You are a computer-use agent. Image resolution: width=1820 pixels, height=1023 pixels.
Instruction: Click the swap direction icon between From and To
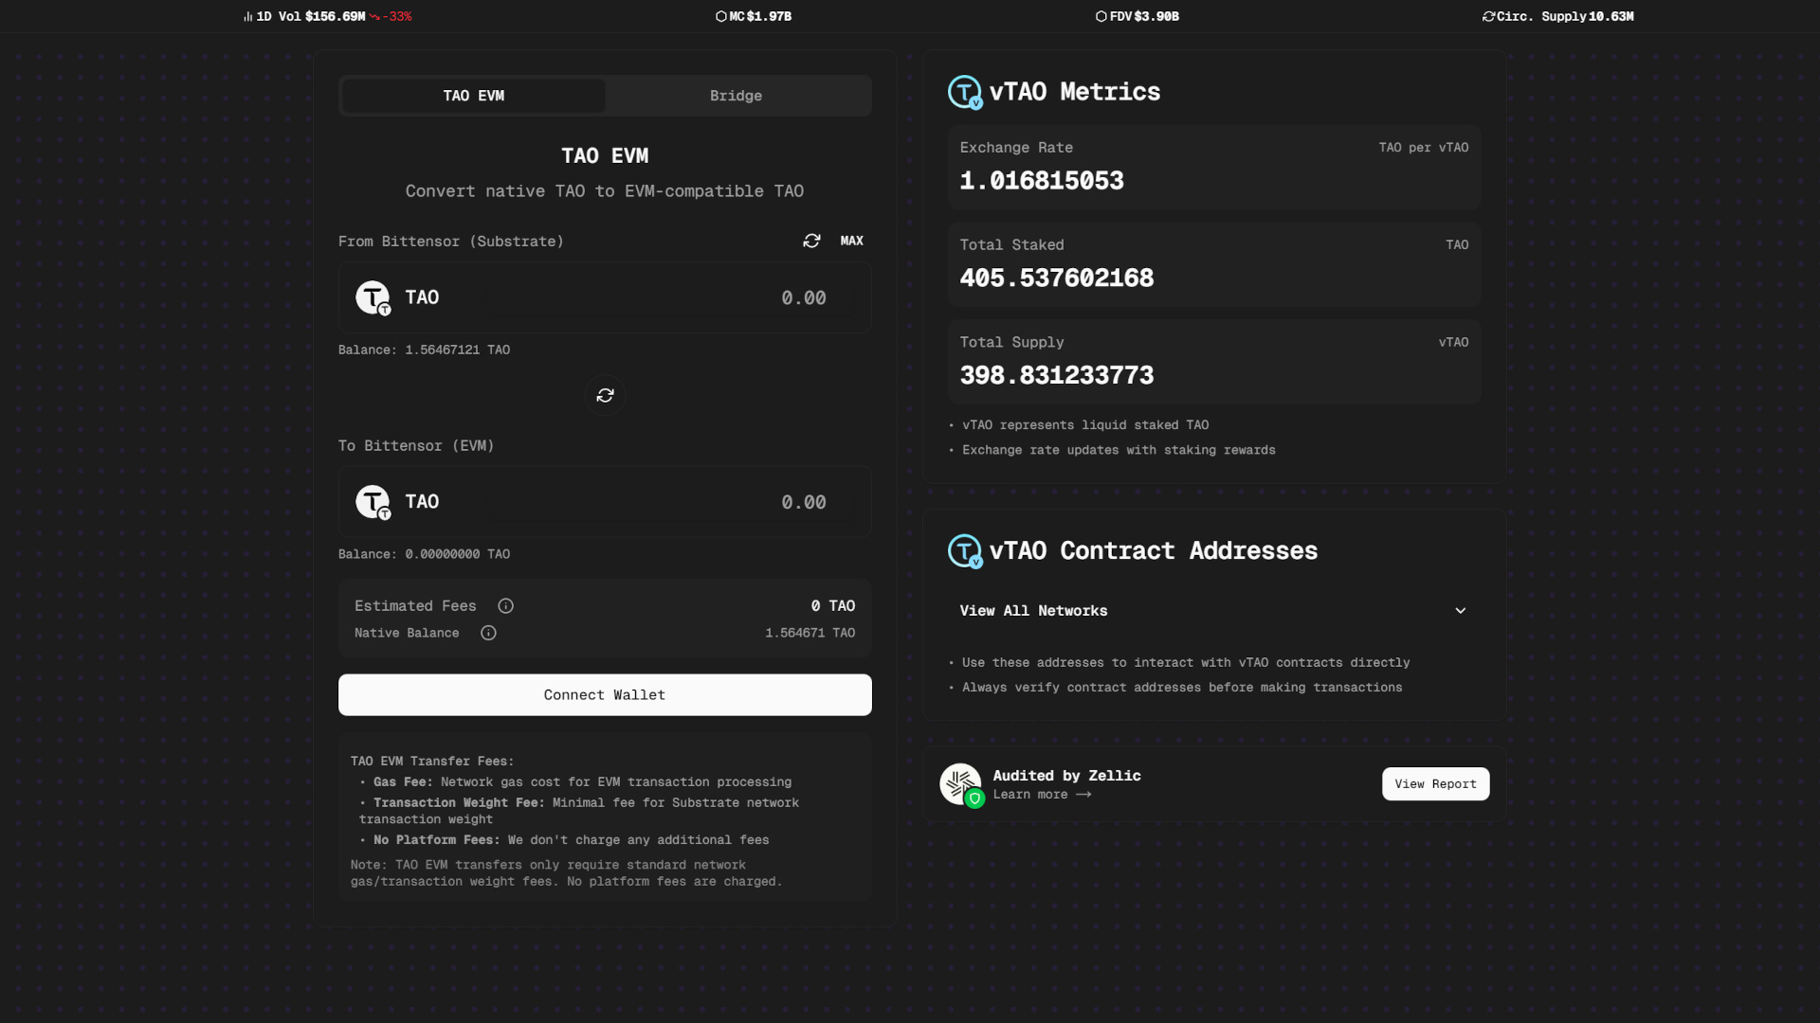pos(604,395)
